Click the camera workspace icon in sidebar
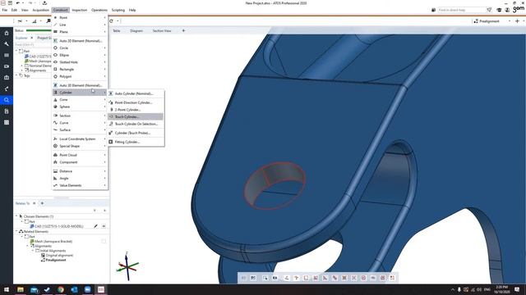The width and height of the screenshot is (526, 295). (x=7, y=66)
